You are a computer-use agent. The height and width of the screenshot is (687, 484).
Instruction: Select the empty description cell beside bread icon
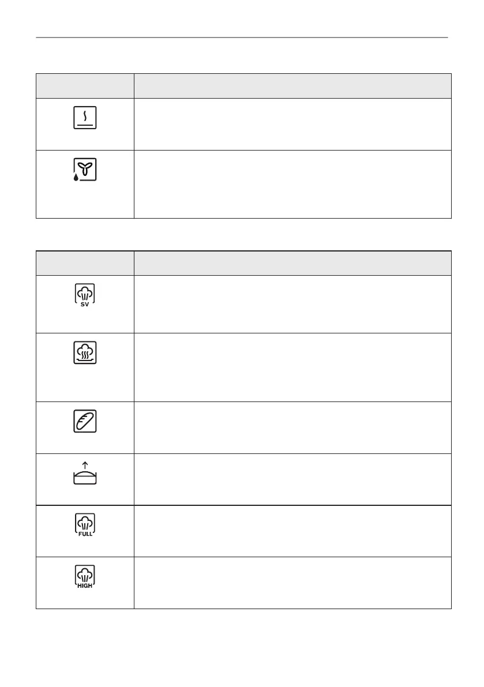pyautogui.click(x=292, y=427)
